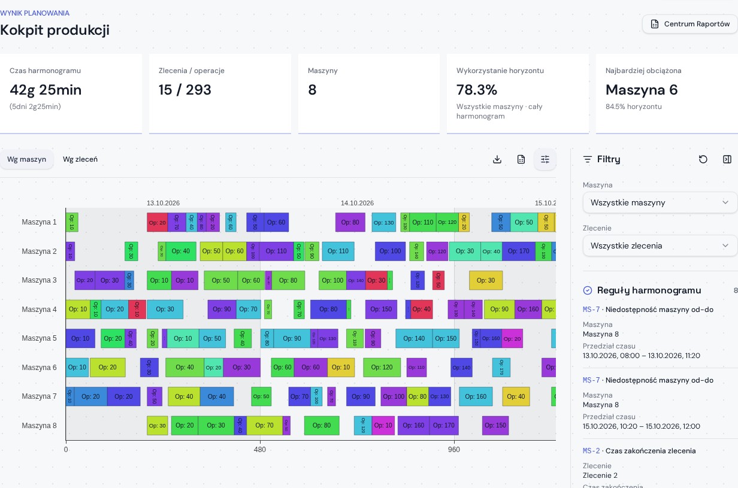Click the Reguły harmonogramu heading
This screenshot has height=488, width=738.
[x=649, y=290]
